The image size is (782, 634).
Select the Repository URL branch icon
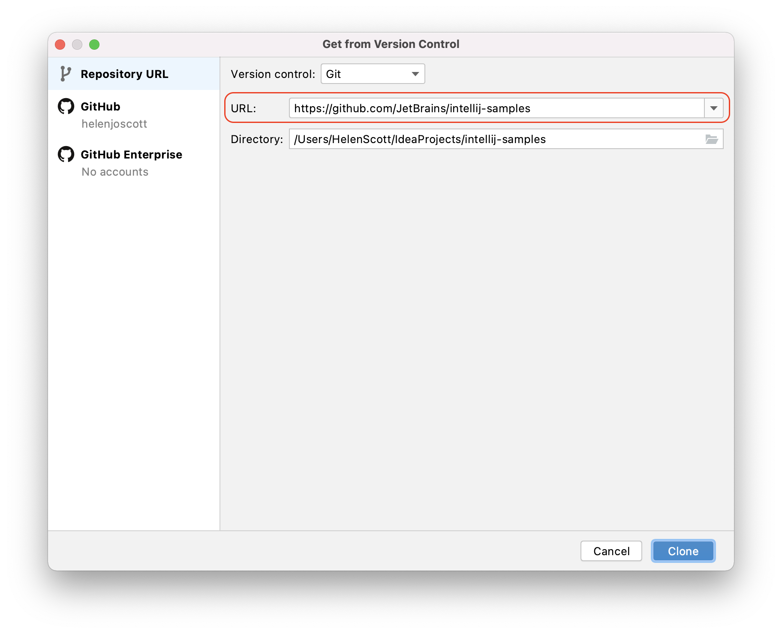coord(66,74)
